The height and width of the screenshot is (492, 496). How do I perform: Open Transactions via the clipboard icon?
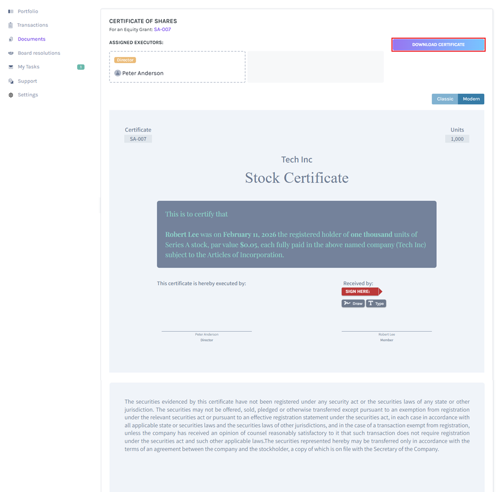10,25
